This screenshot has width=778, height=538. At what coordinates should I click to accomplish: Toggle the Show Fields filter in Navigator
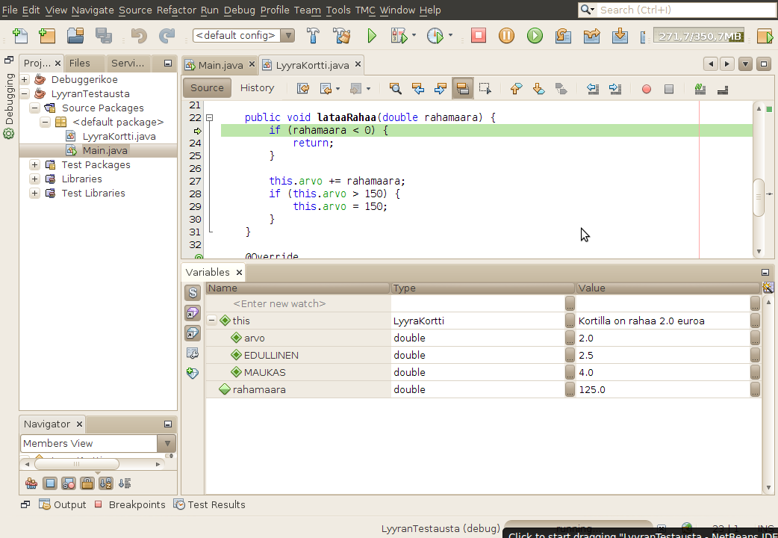pyautogui.click(x=49, y=483)
